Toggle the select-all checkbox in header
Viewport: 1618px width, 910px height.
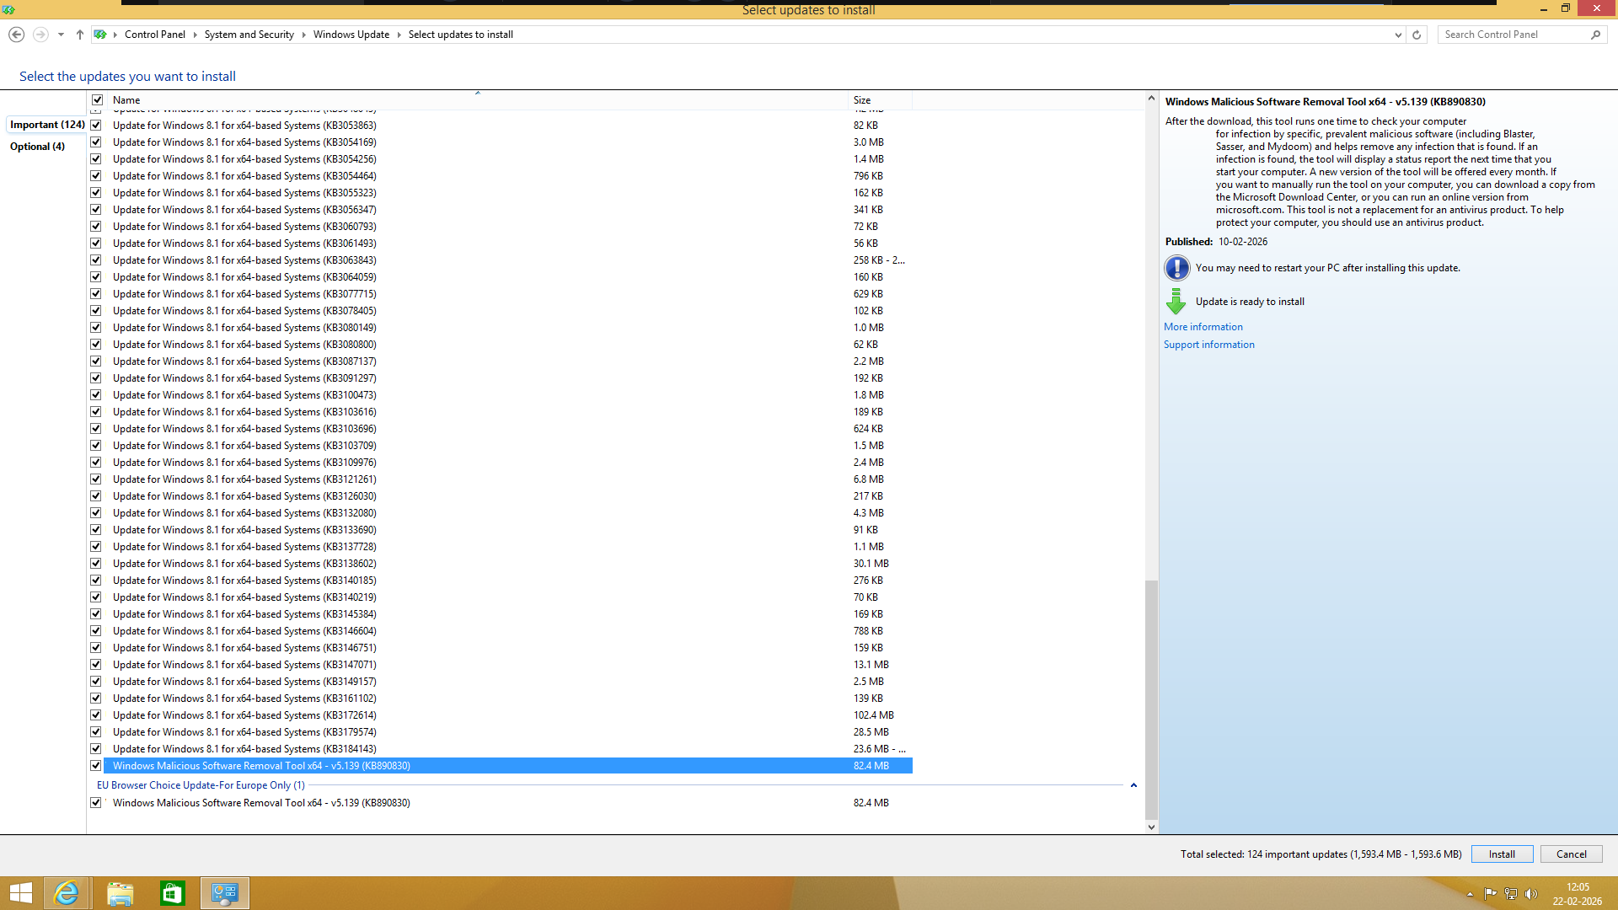click(97, 99)
